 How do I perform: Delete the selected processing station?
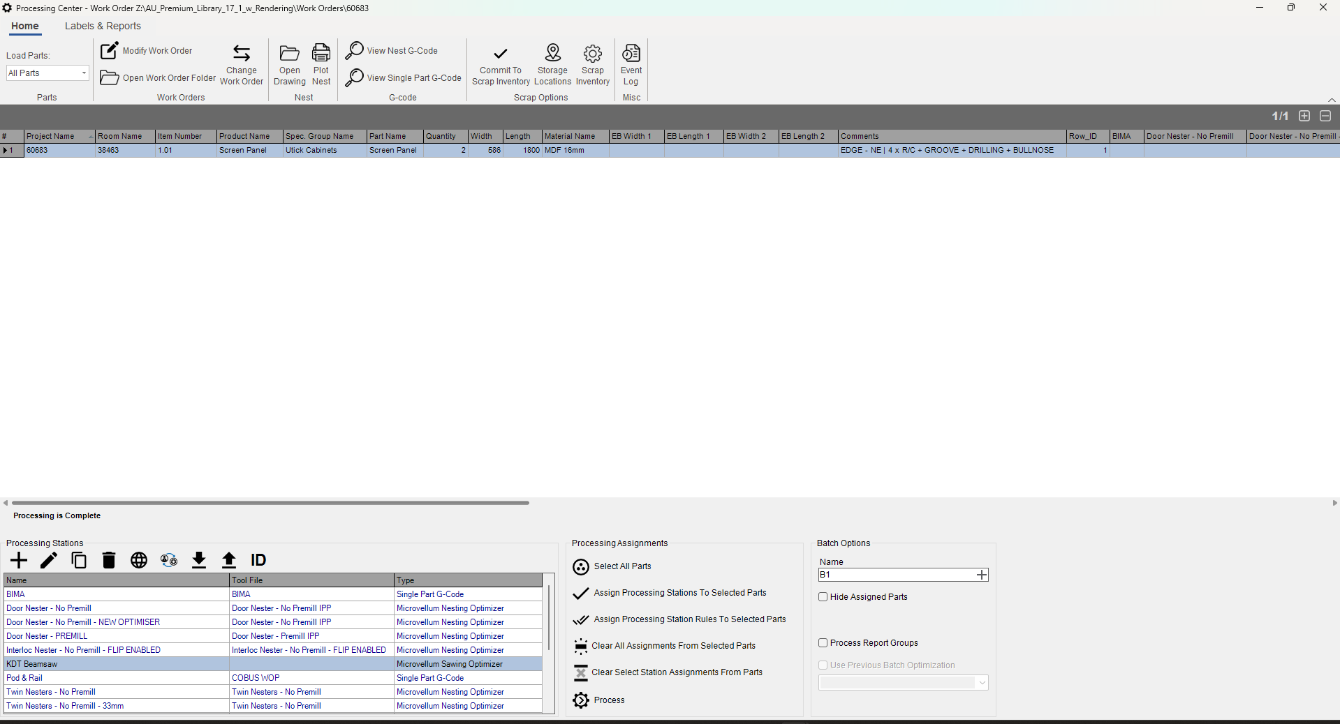click(x=109, y=560)
